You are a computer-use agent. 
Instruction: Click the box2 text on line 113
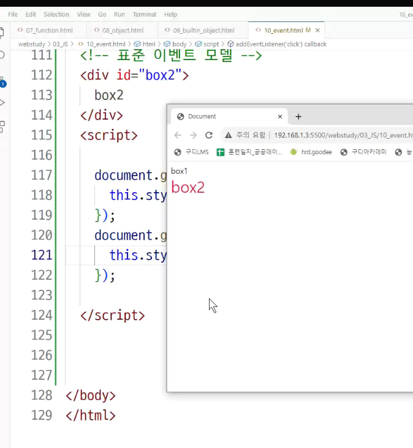pos(109,95)
